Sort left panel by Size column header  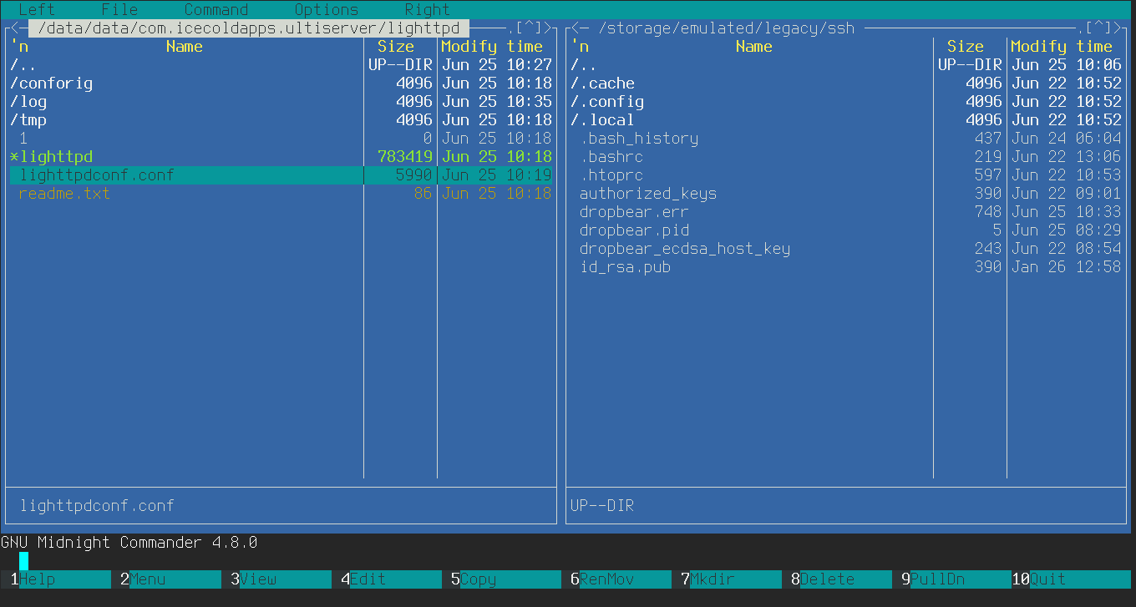396,47
